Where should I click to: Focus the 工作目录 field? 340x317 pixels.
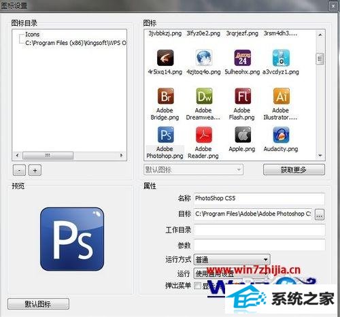pyautogui.click(x=259, y=230)
